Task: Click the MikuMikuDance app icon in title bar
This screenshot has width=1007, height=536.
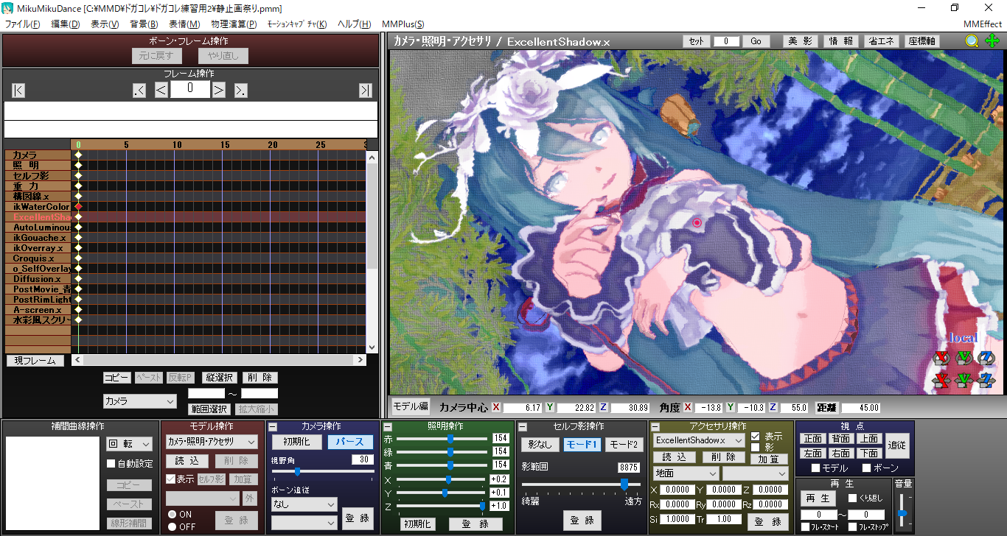Action: click(x=8, y=7)
